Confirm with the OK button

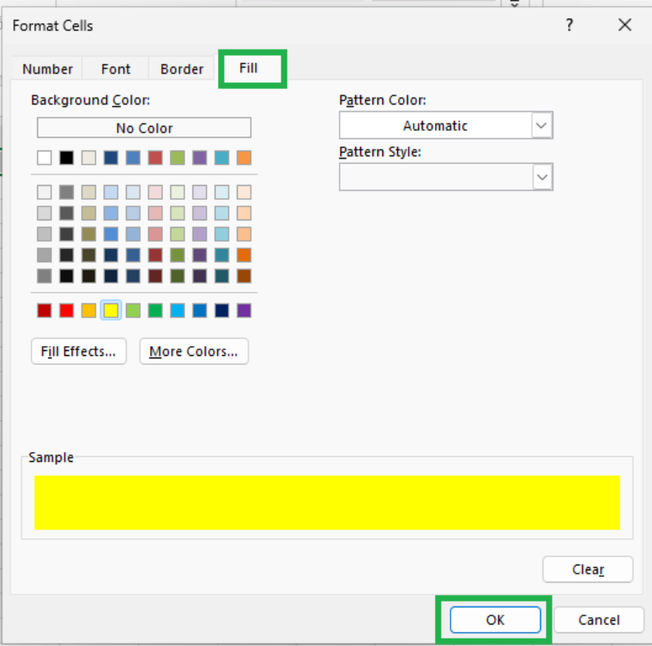coord(495,620)
